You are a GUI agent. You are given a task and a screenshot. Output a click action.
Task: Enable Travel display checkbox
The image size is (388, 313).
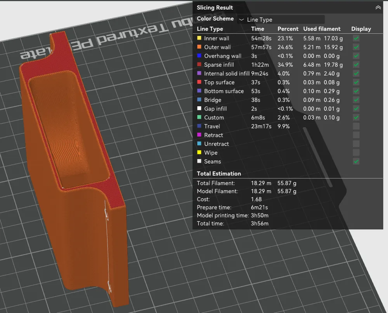point(356,126)
